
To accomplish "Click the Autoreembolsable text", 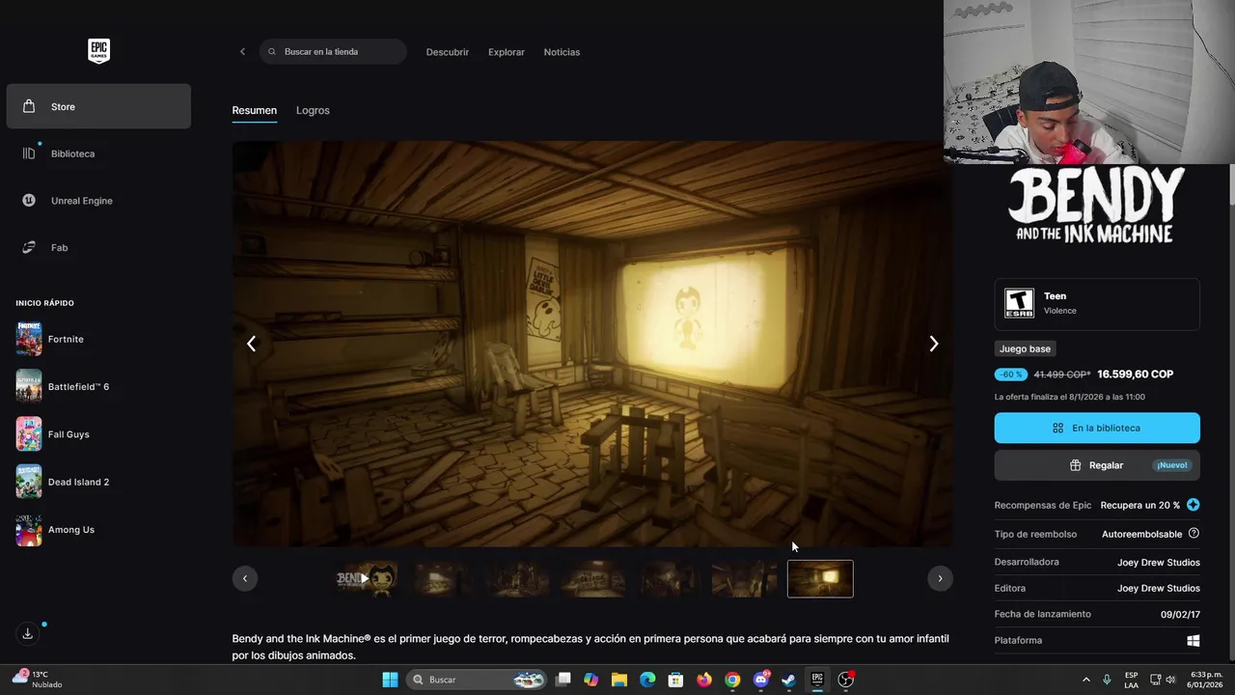I will coord(1141,534).
